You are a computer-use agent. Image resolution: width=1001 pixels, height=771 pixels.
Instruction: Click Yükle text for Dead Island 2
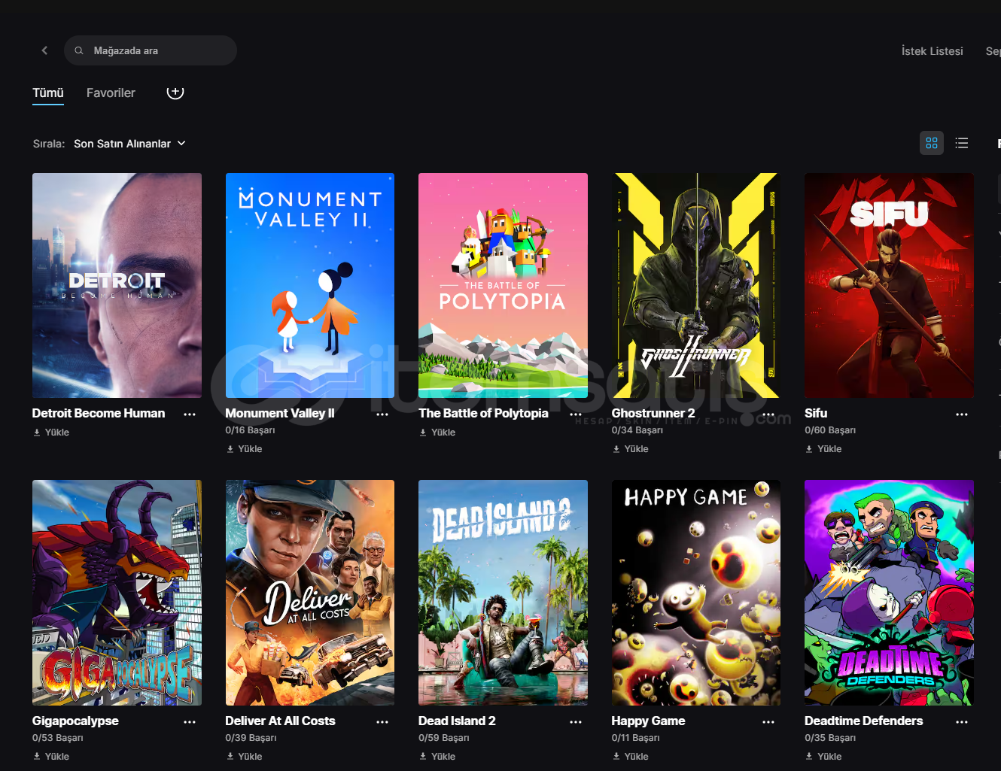(443, 757)
